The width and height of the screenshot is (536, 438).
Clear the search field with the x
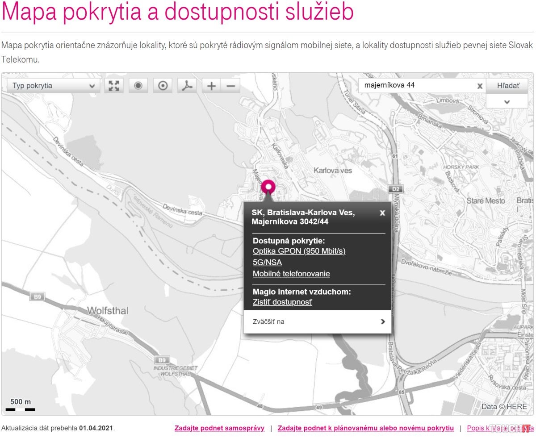pyautogui.click(x=480, y=86)
